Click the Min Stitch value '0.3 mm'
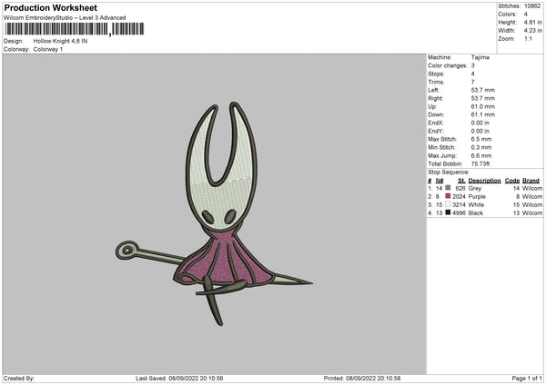This screenshot has width=546, height=385. 481,147
